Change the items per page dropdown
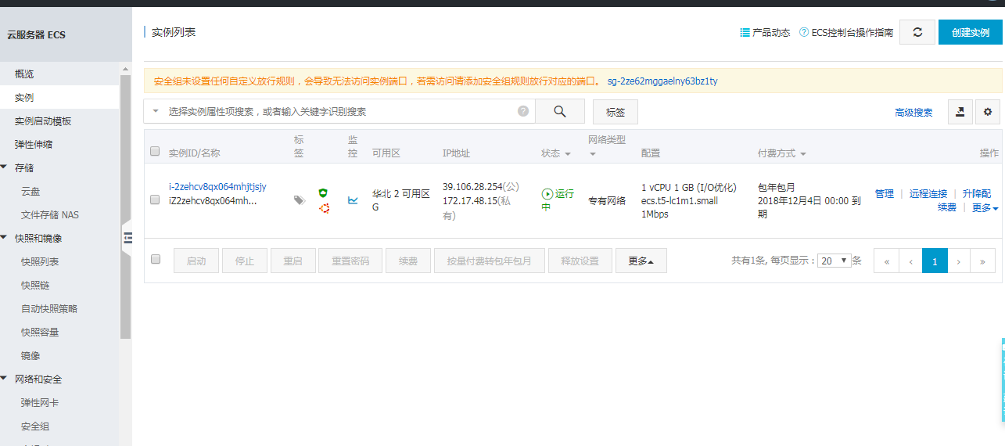Screen dimensions: 1005x446 click(835, 261)
